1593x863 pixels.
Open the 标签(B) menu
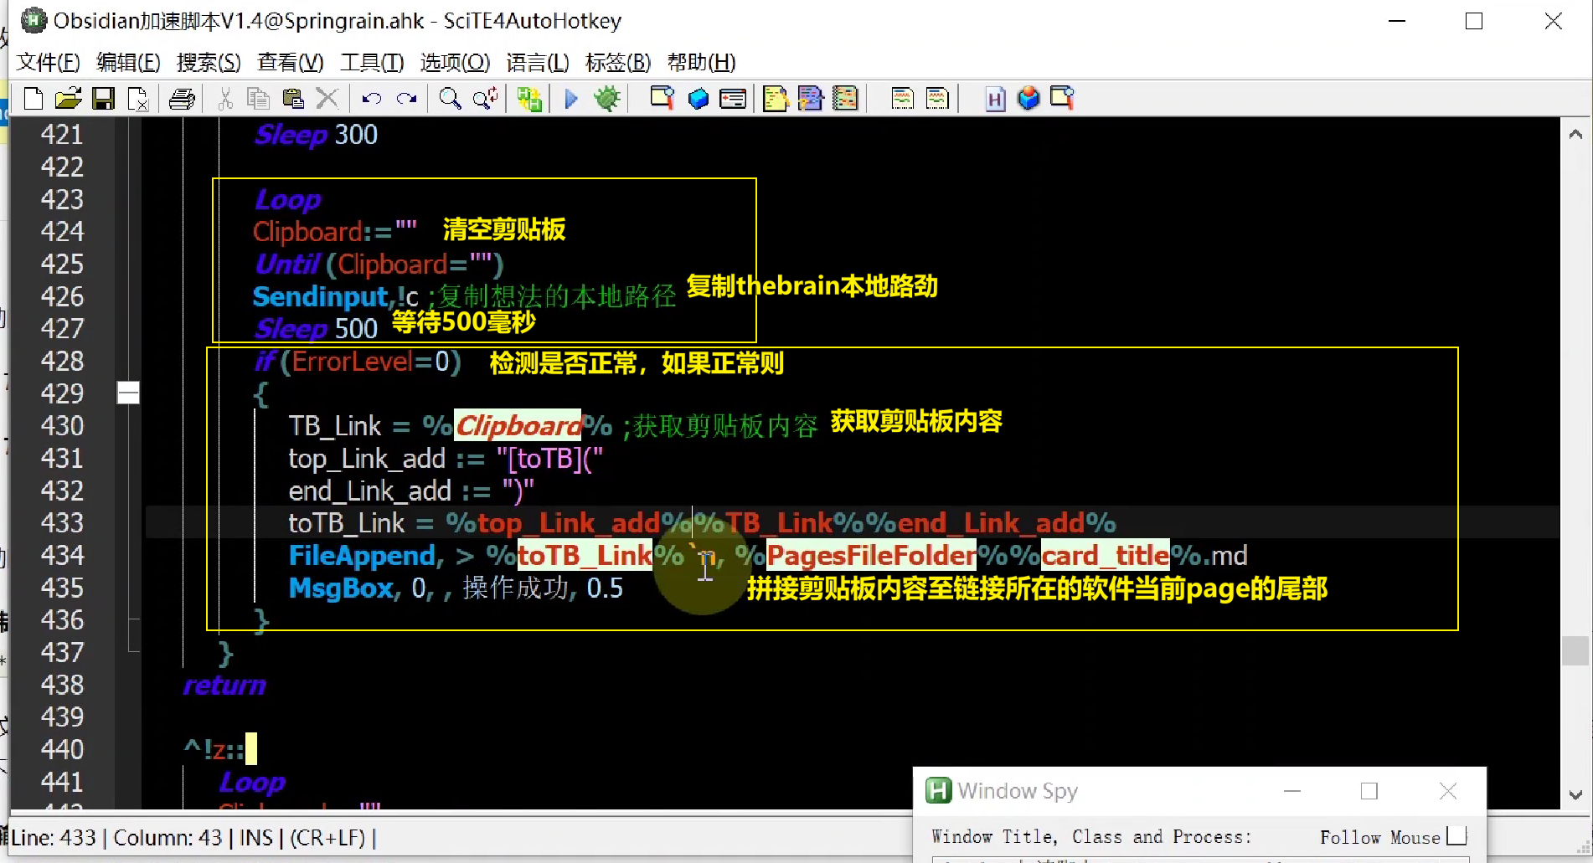click(618, 63)
